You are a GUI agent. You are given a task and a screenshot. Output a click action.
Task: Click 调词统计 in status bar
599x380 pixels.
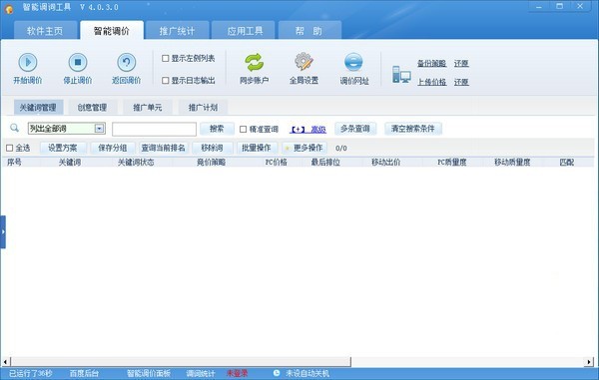click(x=201, y=373)
